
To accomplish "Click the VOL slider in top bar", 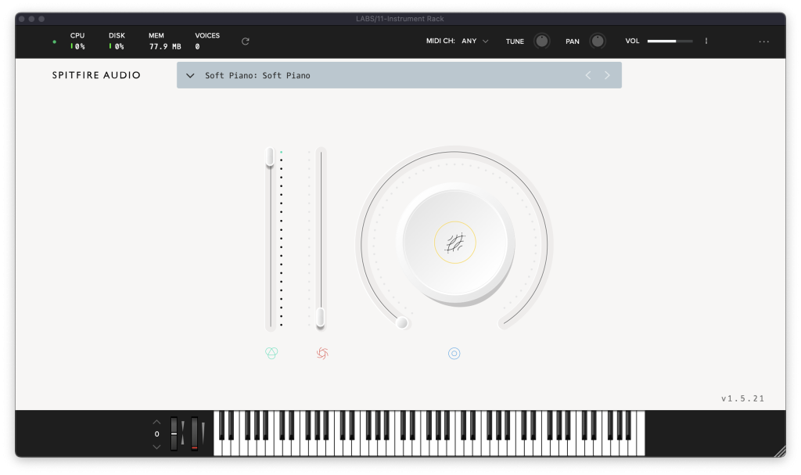I will (x=670, y=41).
